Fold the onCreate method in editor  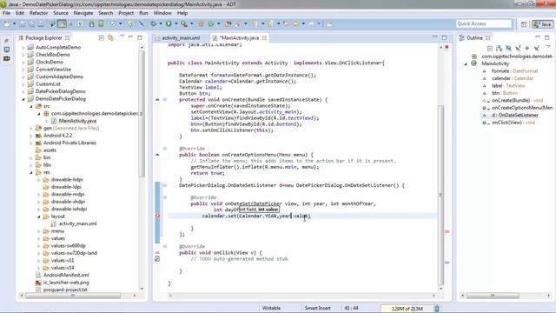click(x=165, y=100)
